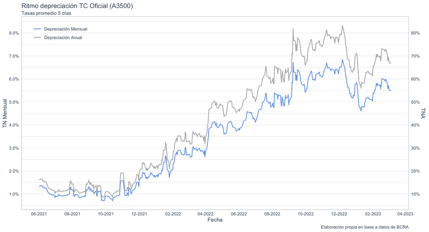Viewport: 429px width, 232px height.
Task: Click the BCRA data source caption
Action: (x=364, y=227)
